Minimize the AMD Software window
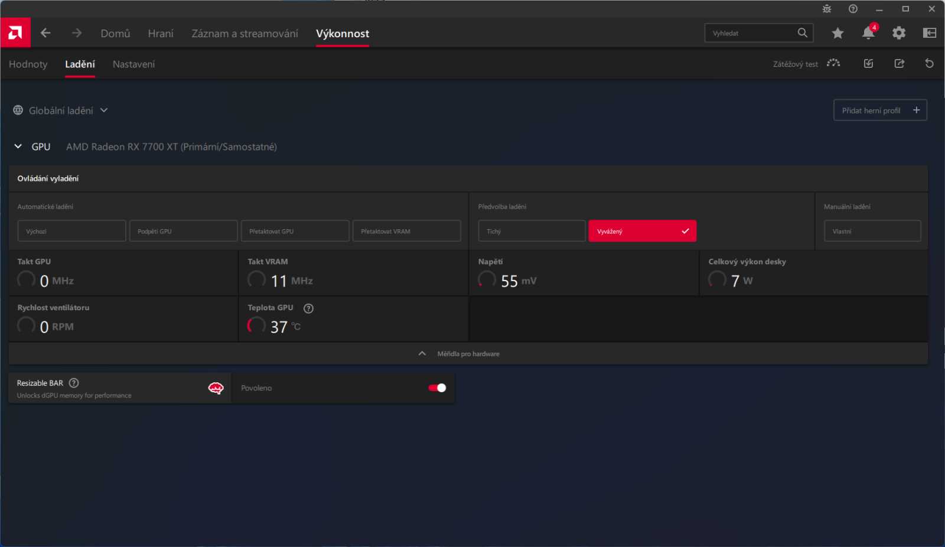Screen dimensions: 945x547 [x=879, y=9]
